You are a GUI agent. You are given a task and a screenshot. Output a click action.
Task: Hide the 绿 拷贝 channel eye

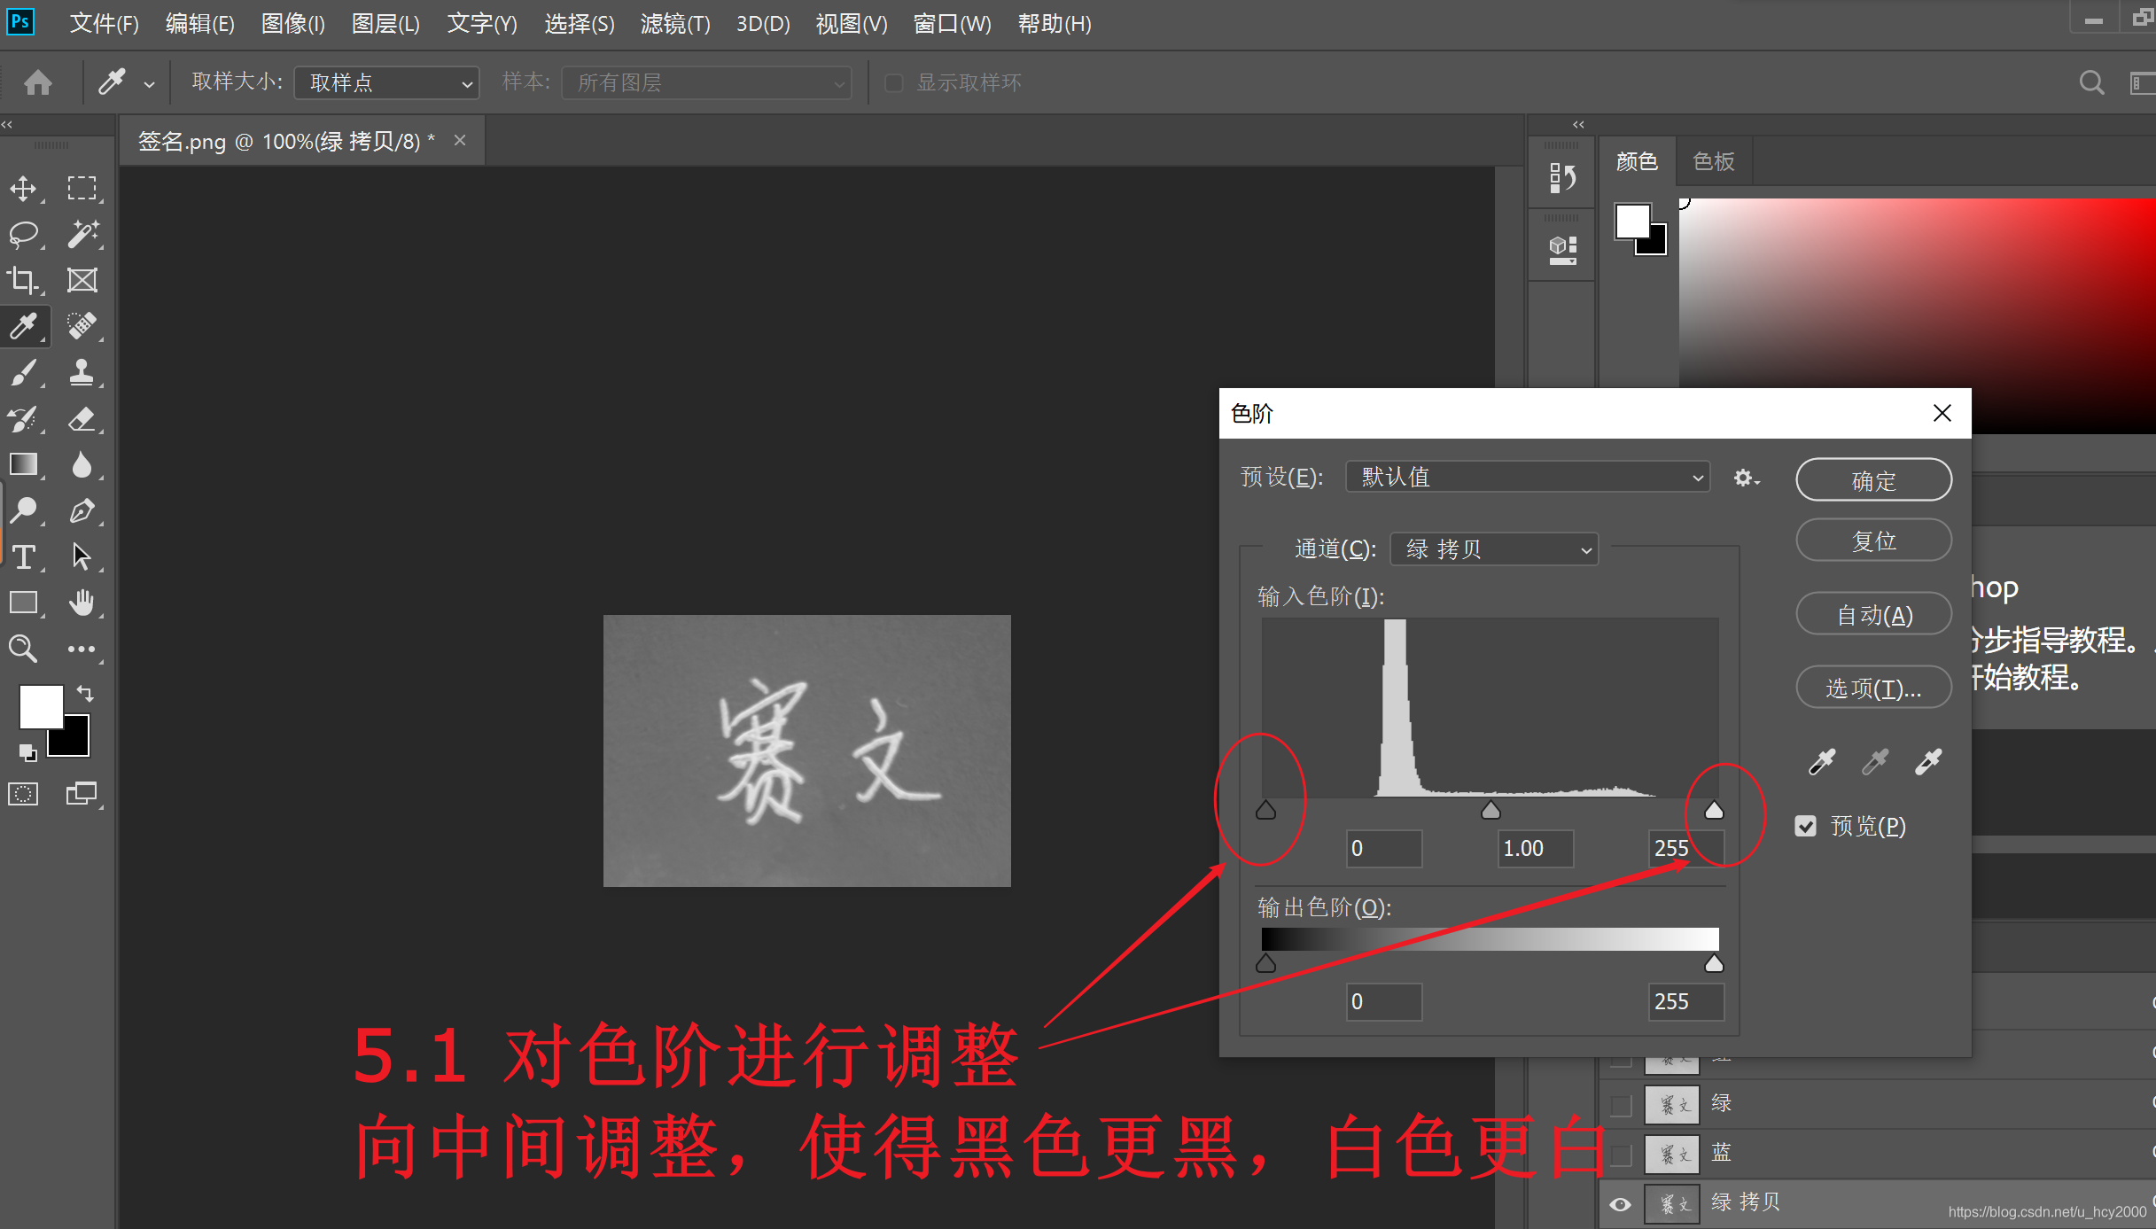click(1620, 1203)
